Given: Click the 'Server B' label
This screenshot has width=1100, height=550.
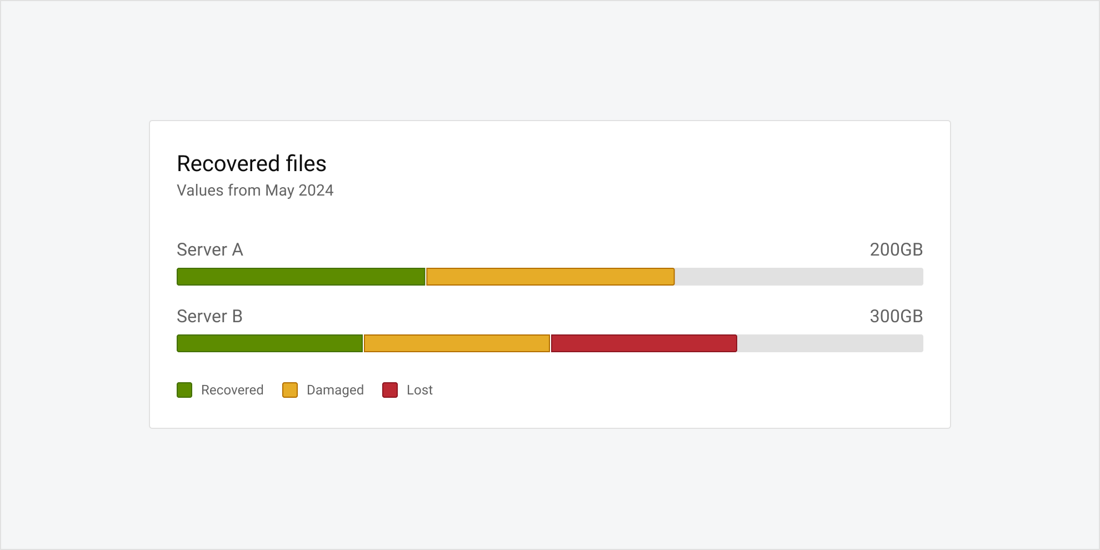Looking at the screenshot, I should (x=209, y=317).
